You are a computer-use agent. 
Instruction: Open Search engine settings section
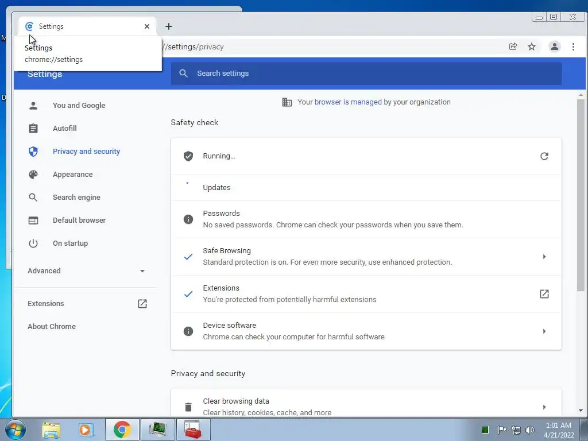[x=76, y=198]
